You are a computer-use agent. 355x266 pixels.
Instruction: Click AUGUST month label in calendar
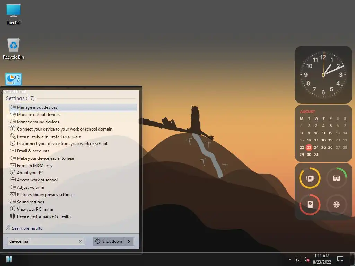308,112
